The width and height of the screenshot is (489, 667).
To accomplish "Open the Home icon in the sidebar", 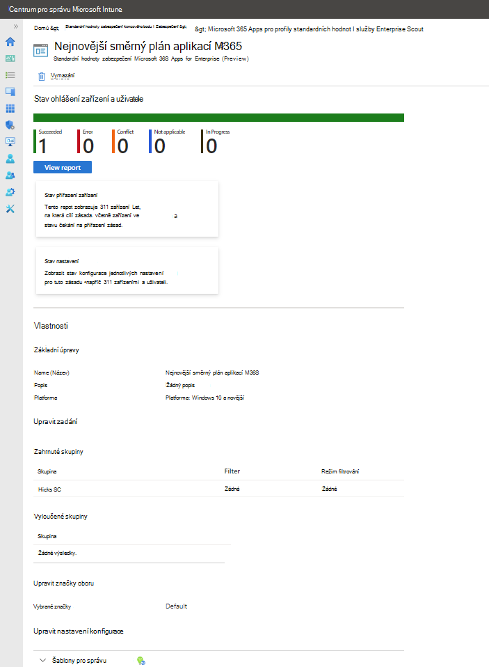I will pos(10,42).
